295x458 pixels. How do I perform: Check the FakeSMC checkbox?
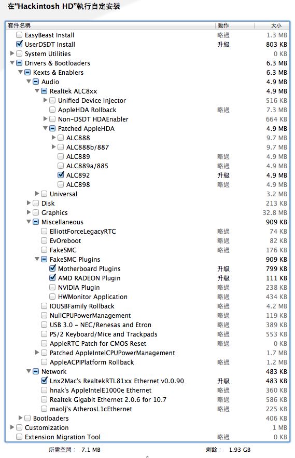[44, 250]
